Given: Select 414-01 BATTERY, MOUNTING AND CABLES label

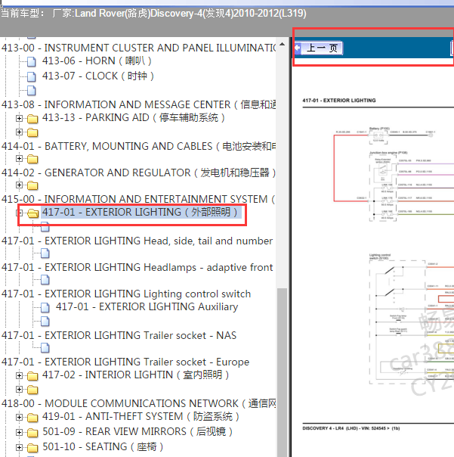Looking at the screenshot, I should pos(138,146).
